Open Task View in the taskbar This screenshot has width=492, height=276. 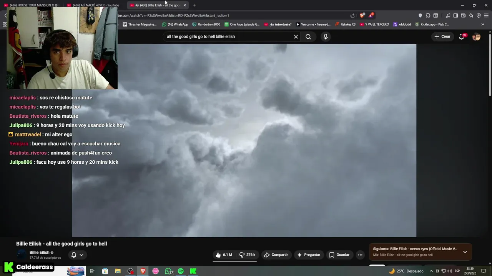tap(92, 271)
